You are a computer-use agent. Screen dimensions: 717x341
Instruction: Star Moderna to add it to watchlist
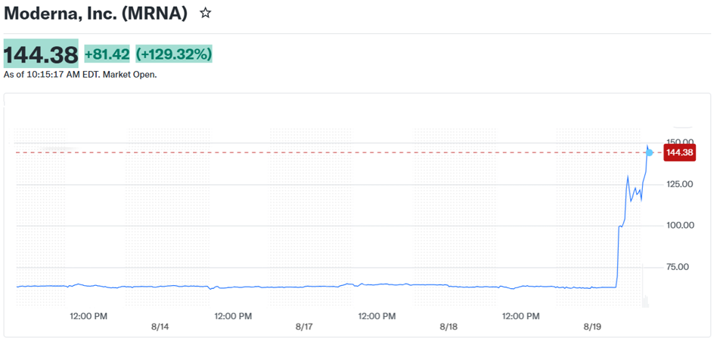pyautogui.click(x=206, y=14)
